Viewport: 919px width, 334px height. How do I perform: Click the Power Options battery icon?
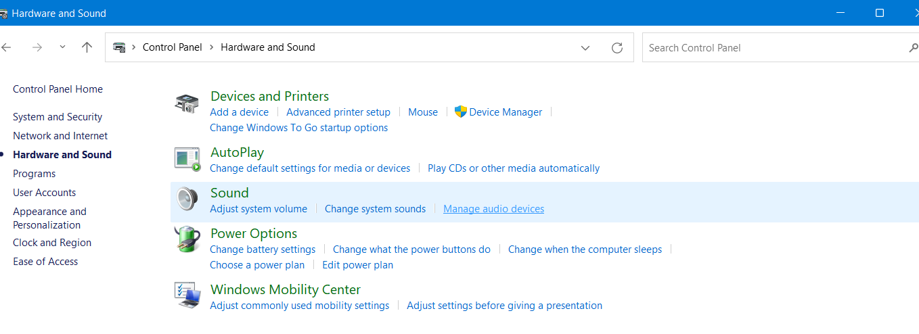tap(187, 241)
